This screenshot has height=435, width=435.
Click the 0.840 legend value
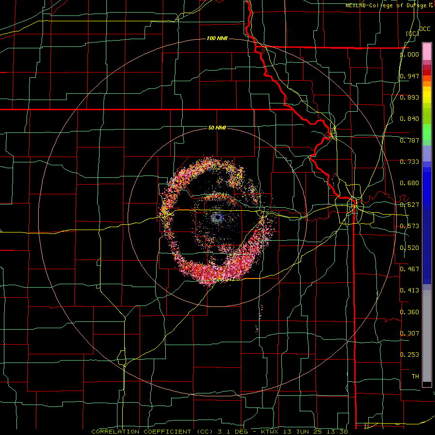(x=409, y=119)
